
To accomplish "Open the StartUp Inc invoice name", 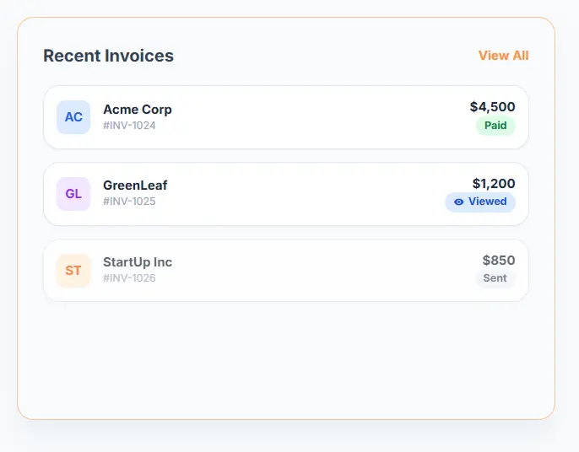I will [x=138, y=262].
